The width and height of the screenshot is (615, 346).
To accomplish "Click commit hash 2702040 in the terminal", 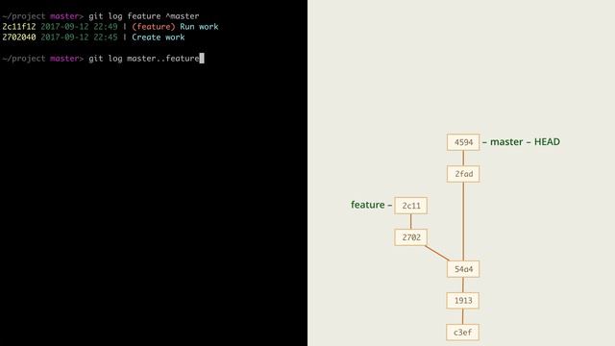I will (x=19, y=37).
